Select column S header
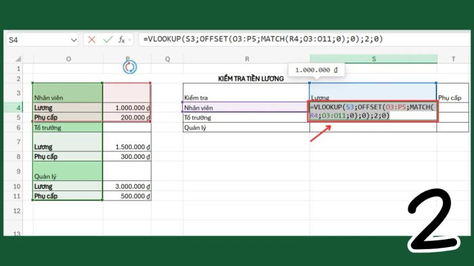474x266 pixels. (374, 59)
